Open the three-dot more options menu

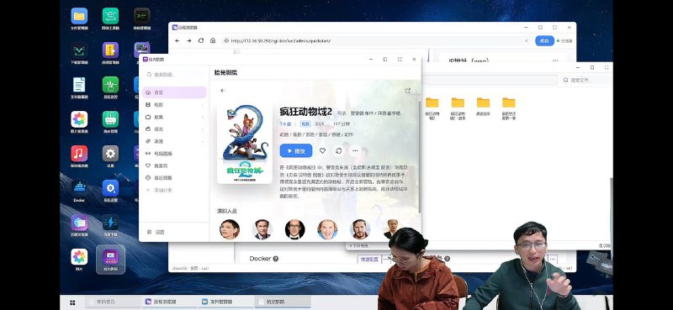pos(355,151)
